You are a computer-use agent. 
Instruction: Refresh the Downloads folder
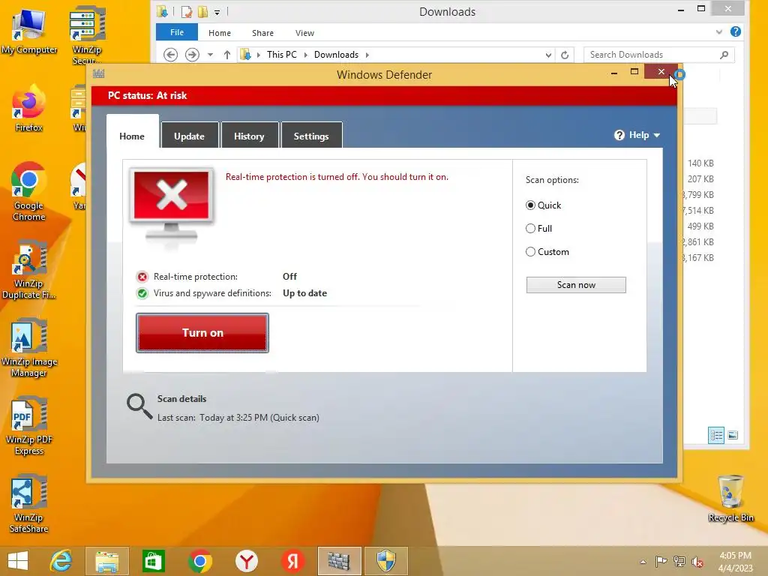click(565, 55)
